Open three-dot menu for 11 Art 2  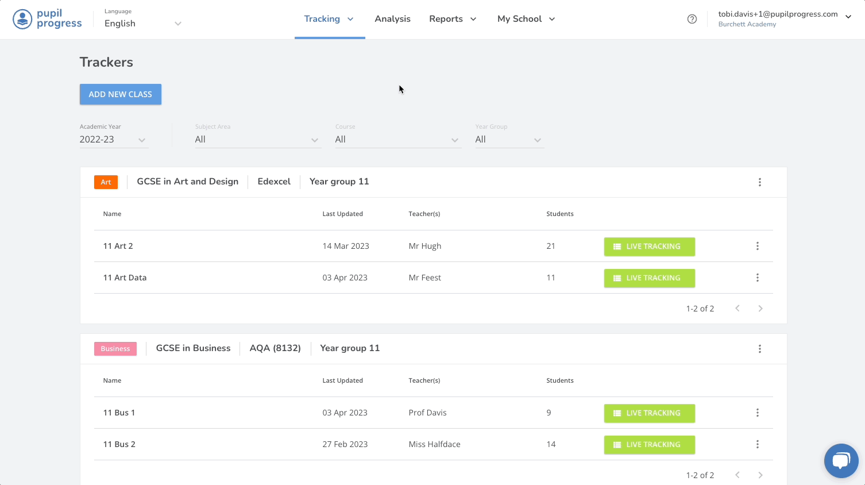coord(757,246)
